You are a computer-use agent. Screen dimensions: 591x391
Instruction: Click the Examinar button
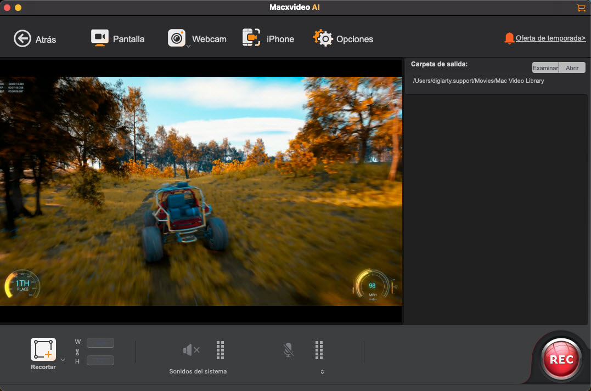[x=545, y=68]
